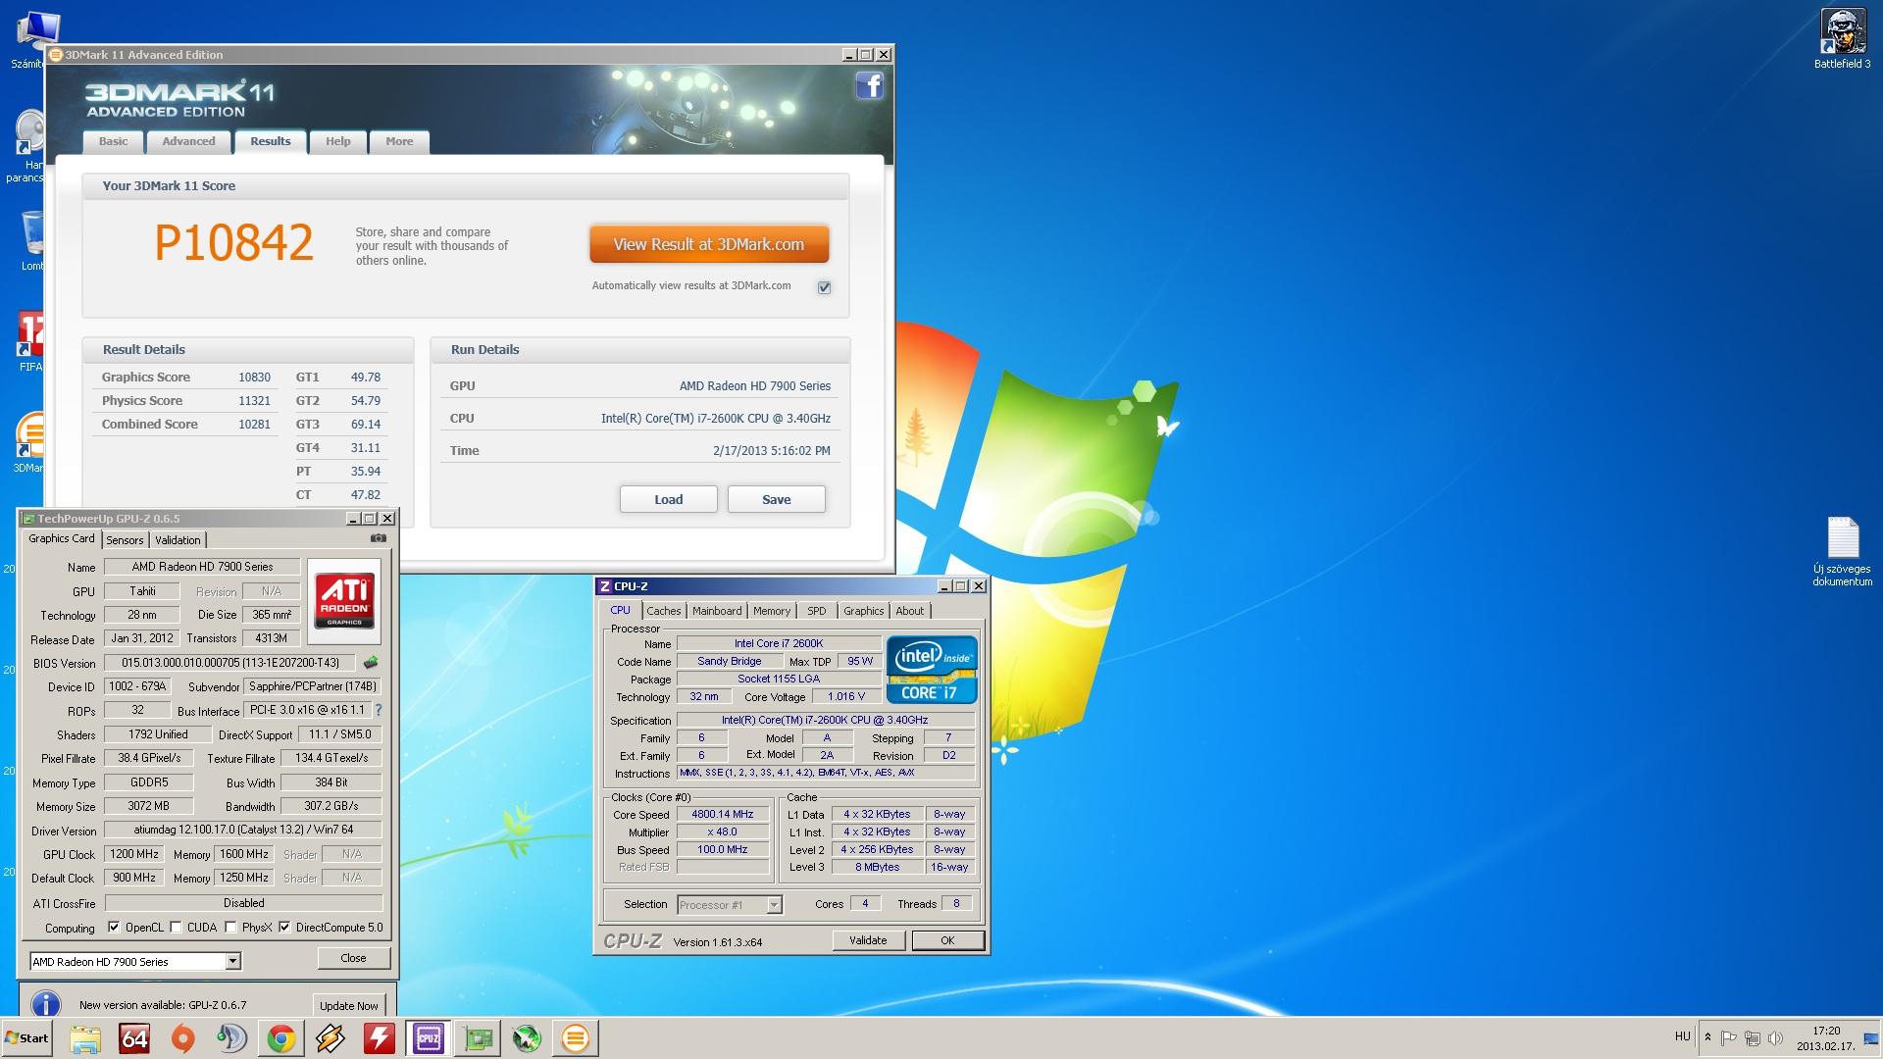1883x1059 pixels.
Task: Expand the GPU selection dropdown in GPU-Z
Action: click(x=232, y=962)
